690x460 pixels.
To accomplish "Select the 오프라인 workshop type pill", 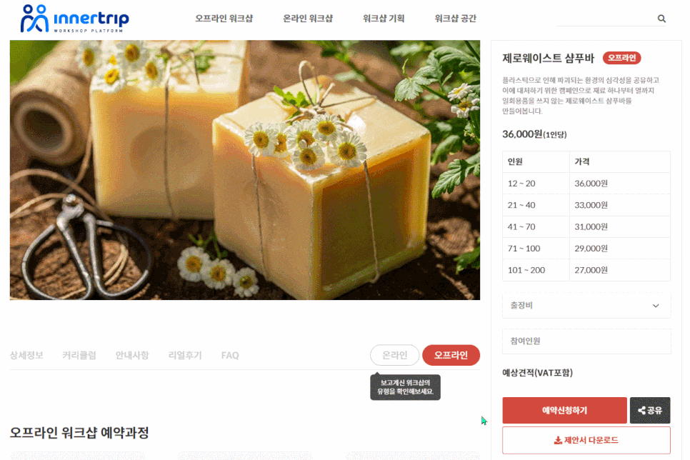I will point(451,355).
